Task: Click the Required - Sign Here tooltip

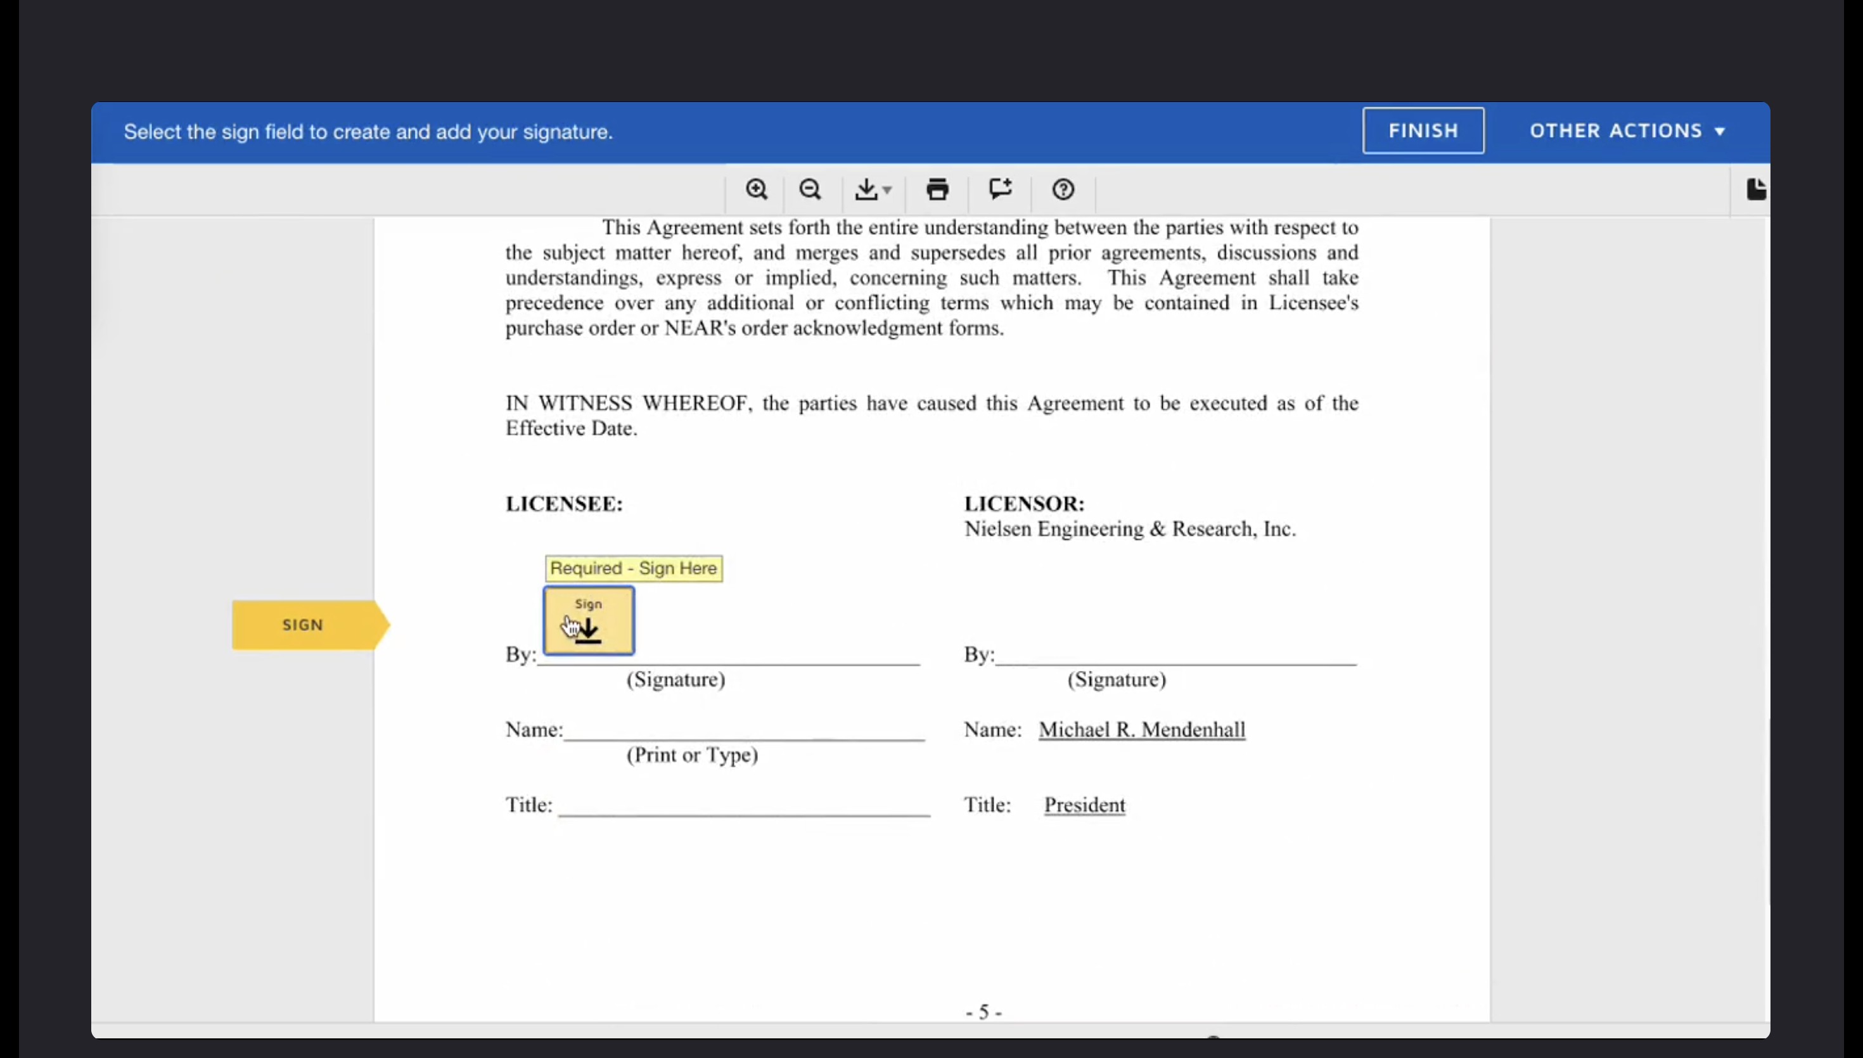Action: tap(634, 568)
